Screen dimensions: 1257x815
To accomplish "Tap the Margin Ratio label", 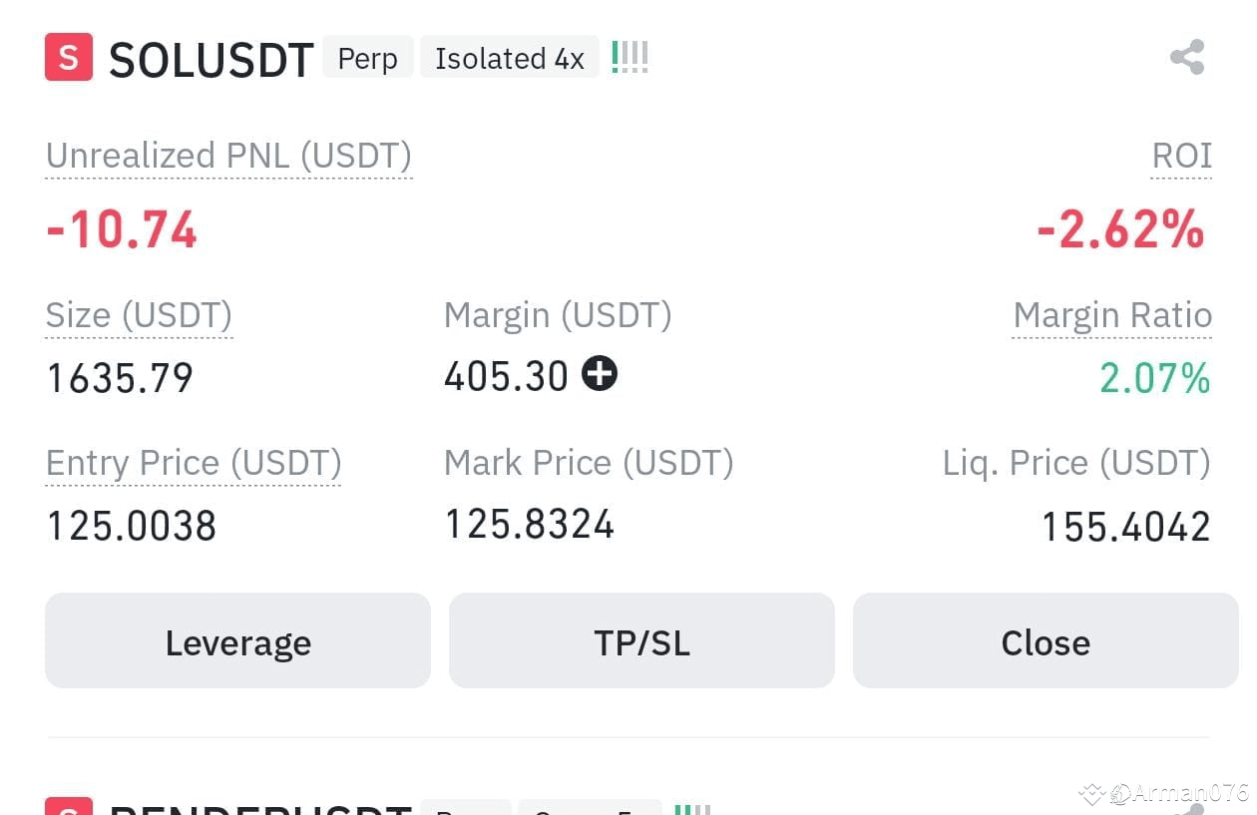I will tap(1112, 316).
